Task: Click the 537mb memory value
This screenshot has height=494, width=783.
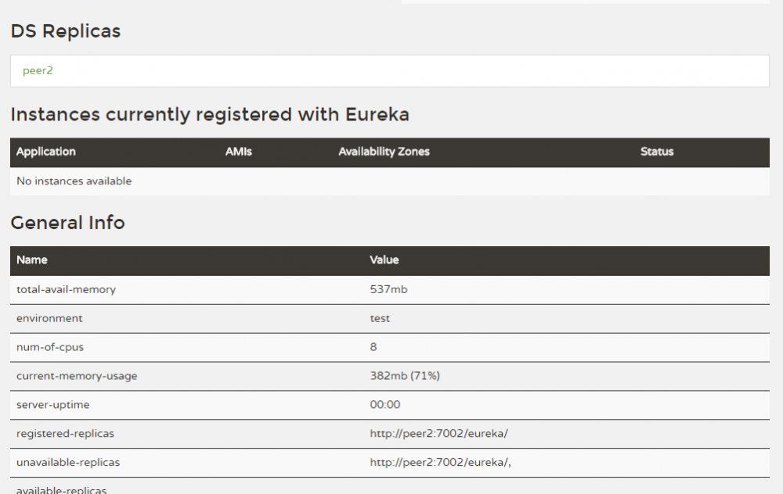Action: point(388,289)
